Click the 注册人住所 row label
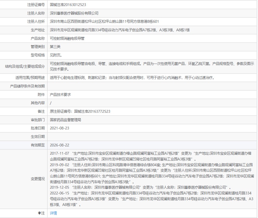This screenshot has height=218, width=258. [36, 22]
